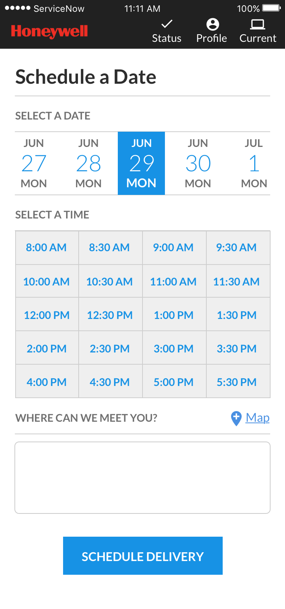Image resolution: width=285 pixels, height=609 pixels.
Task: Click the meeting location text box
Action: point(142,478)
